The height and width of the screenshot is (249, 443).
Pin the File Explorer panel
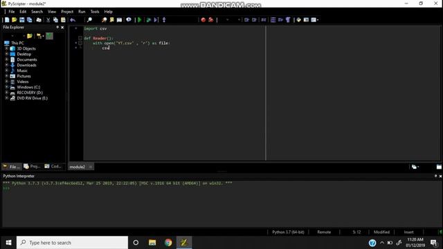point(57,28)
